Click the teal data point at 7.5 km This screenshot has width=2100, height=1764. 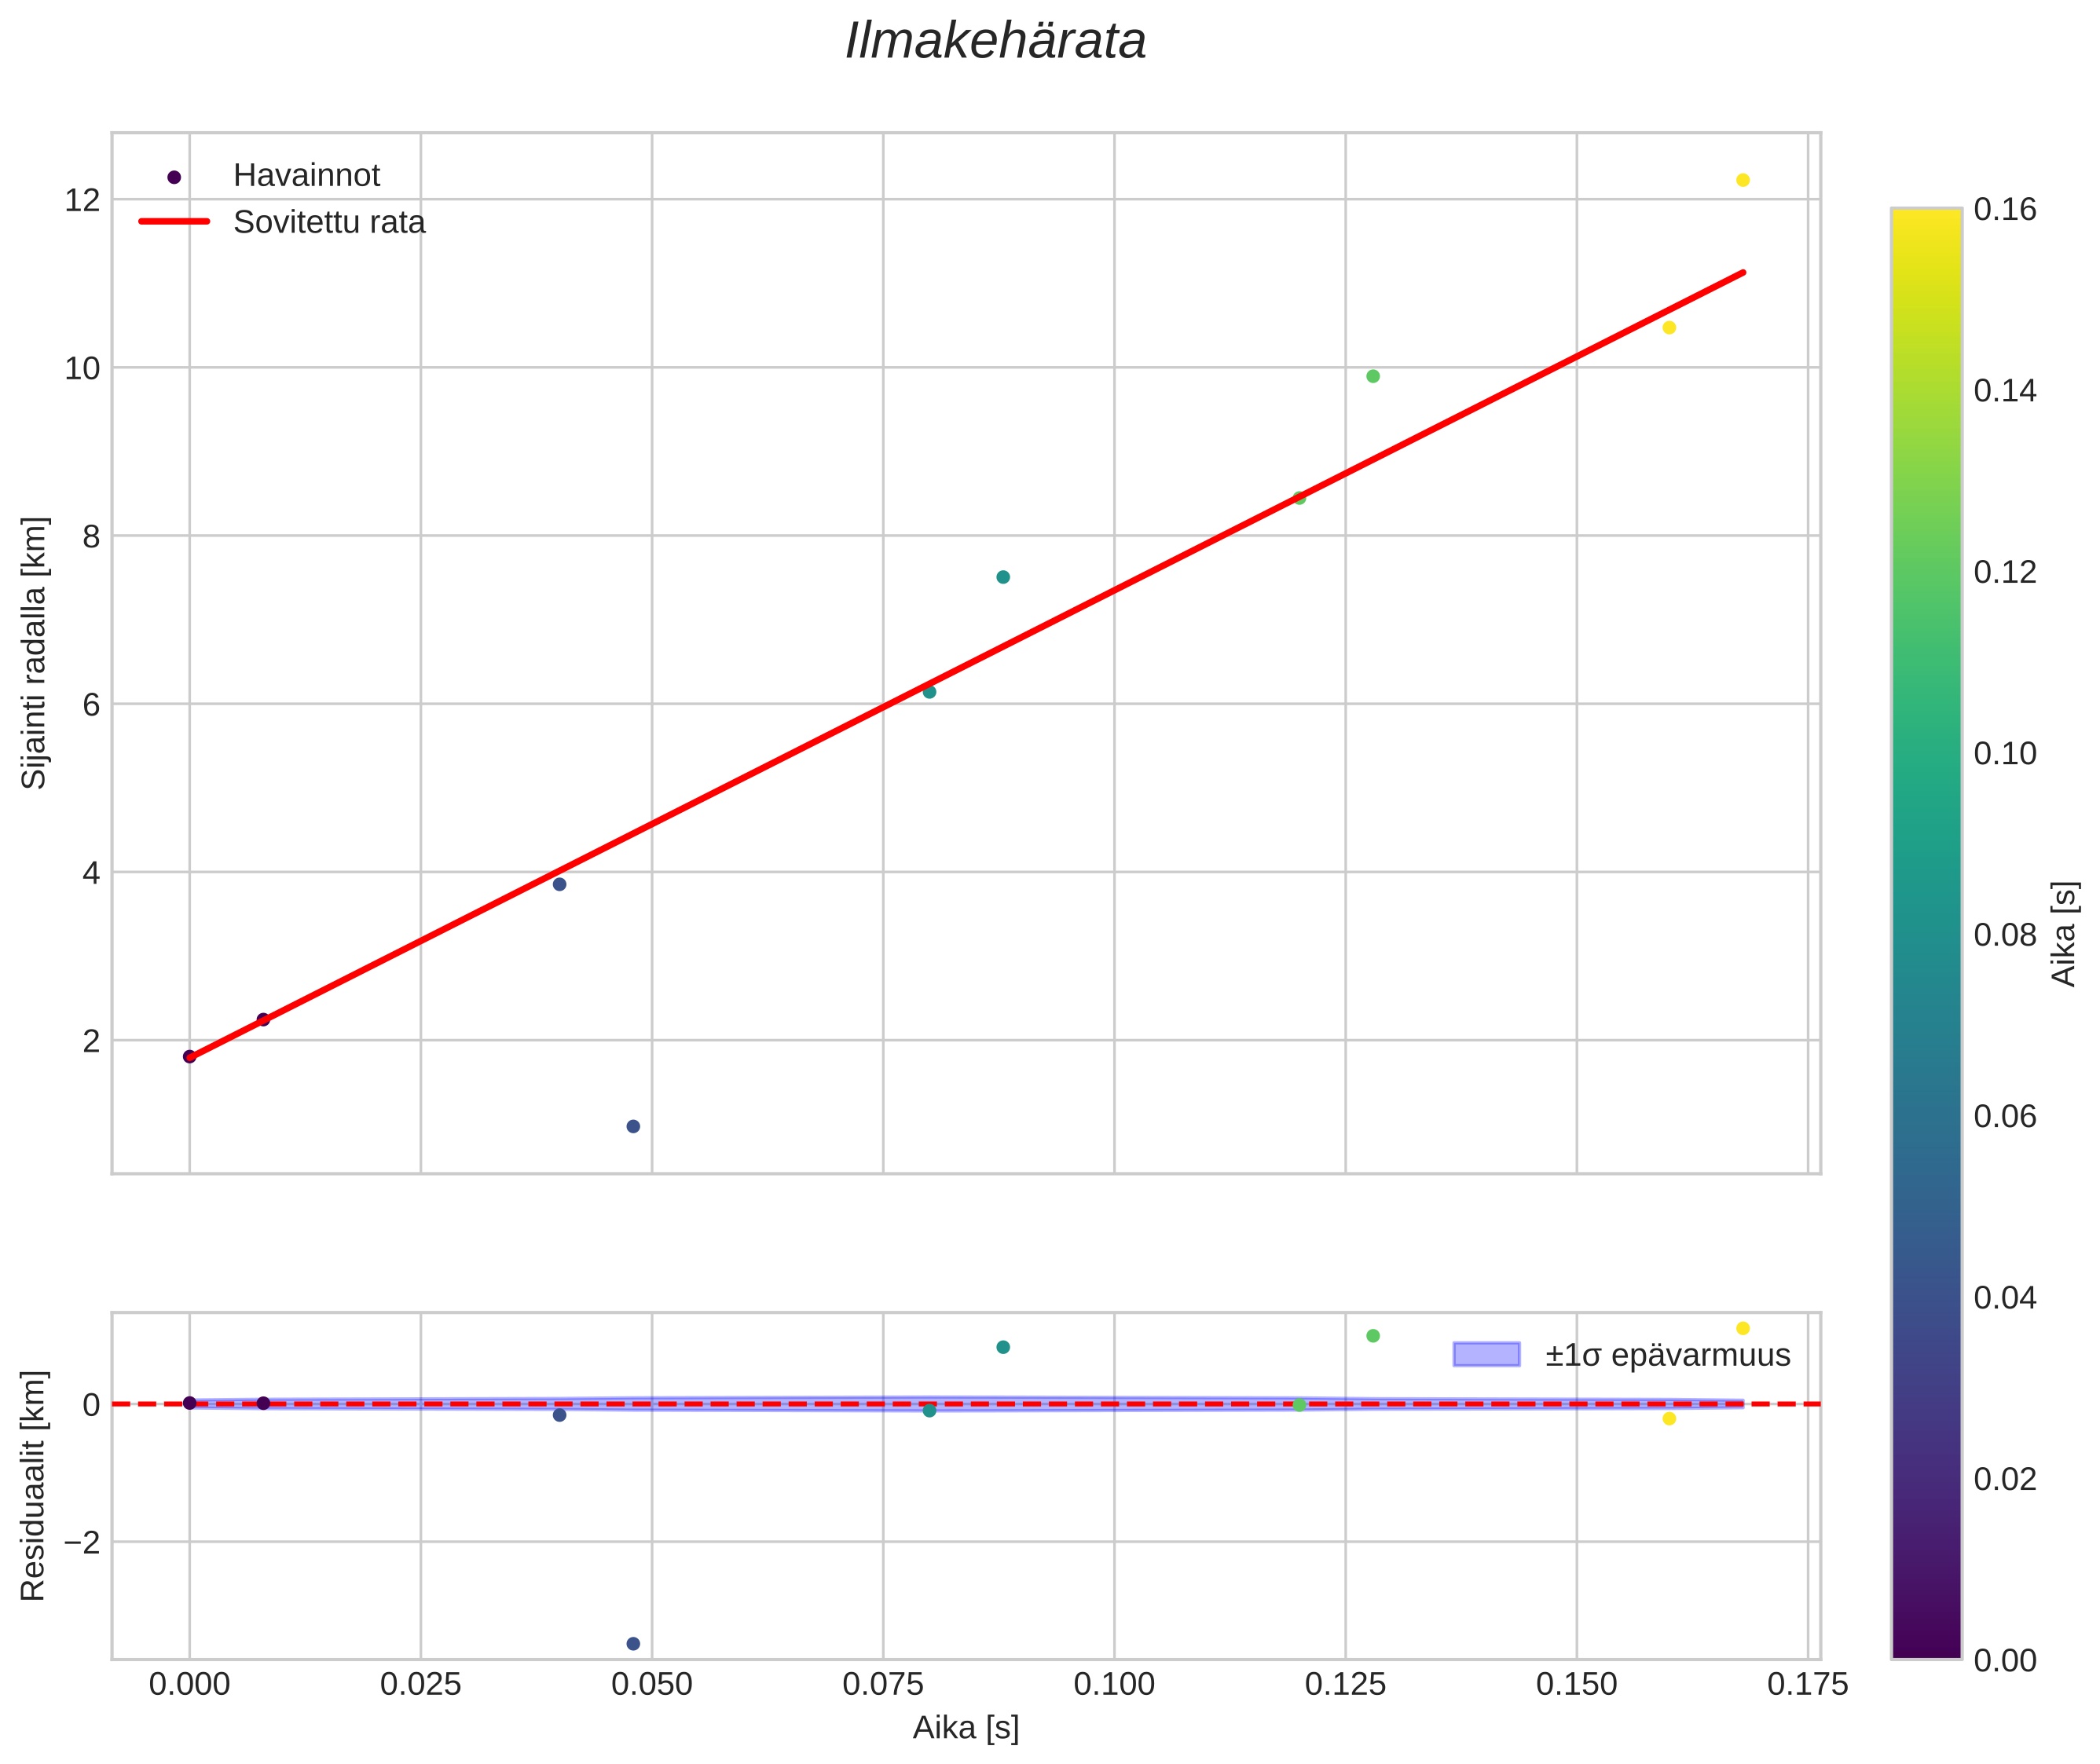coord(1002,577)
